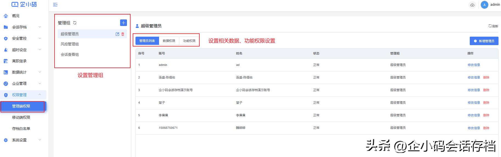Click the 数据统计 chart icon

coord(6,72)
